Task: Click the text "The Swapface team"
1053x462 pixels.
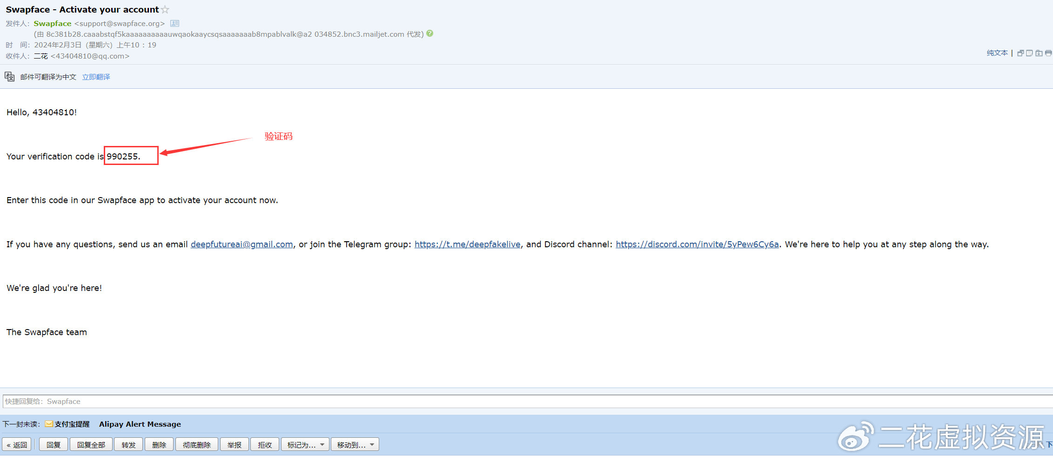Action: tap(47, 332)
